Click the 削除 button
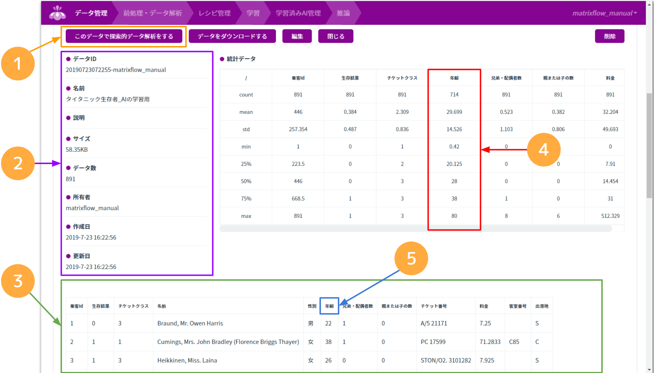654x373 pixels. coord(609,36)
